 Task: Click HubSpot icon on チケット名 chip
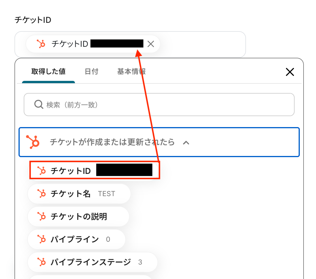(42, 194)
